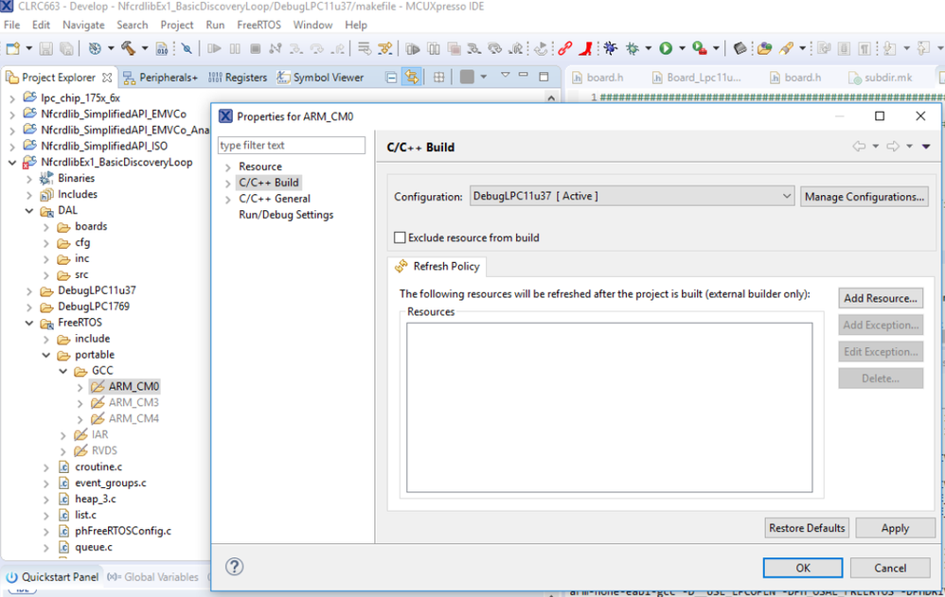Click the red chain-link icon in toolbar
The width and height of the screenshot is (945, 597).
pyautogui.click(x=564, y=48)
